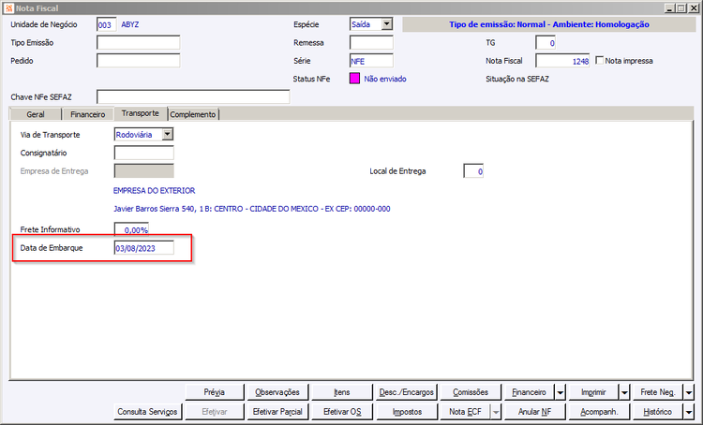703x425 pixels.
Task: Click the Consignatário input field
Action: coord(144,153)
